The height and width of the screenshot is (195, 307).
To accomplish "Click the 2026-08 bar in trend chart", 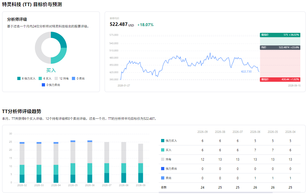I will pos(124,162).
